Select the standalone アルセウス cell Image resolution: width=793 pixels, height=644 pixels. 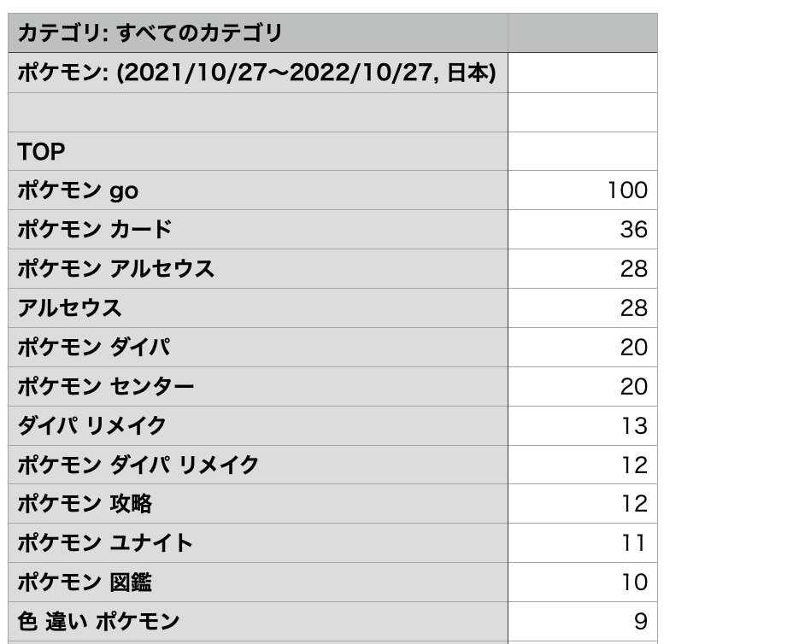[x=256, y=308]
